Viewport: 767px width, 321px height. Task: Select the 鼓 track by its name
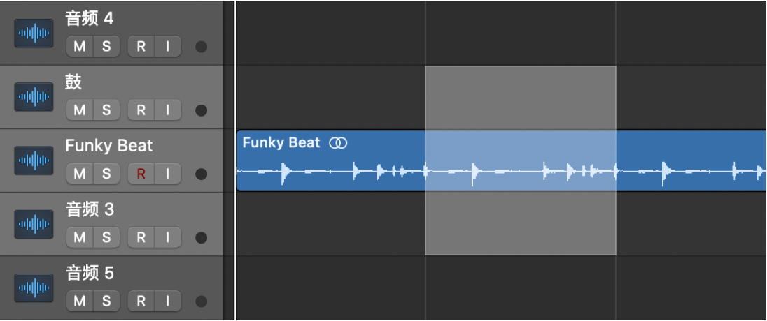pos(73,82)
